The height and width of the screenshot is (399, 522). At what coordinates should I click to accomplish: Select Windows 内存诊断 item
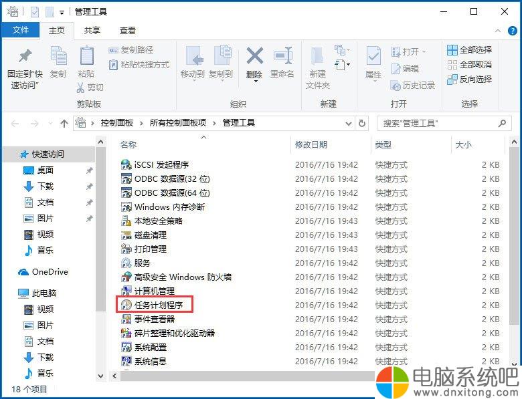click(x=163, y=207)
